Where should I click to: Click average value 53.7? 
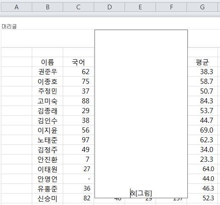coord(203,111)
